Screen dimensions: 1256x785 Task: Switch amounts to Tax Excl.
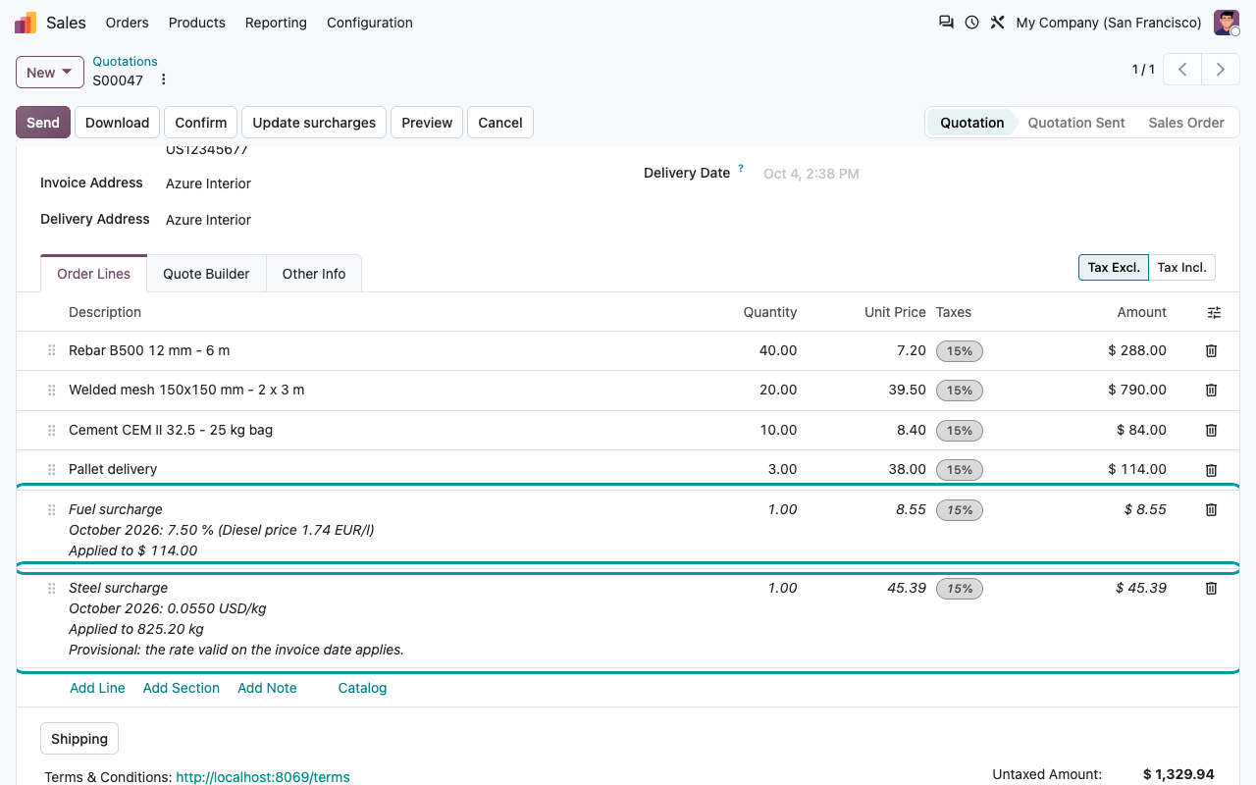[x=1114, y=268]
